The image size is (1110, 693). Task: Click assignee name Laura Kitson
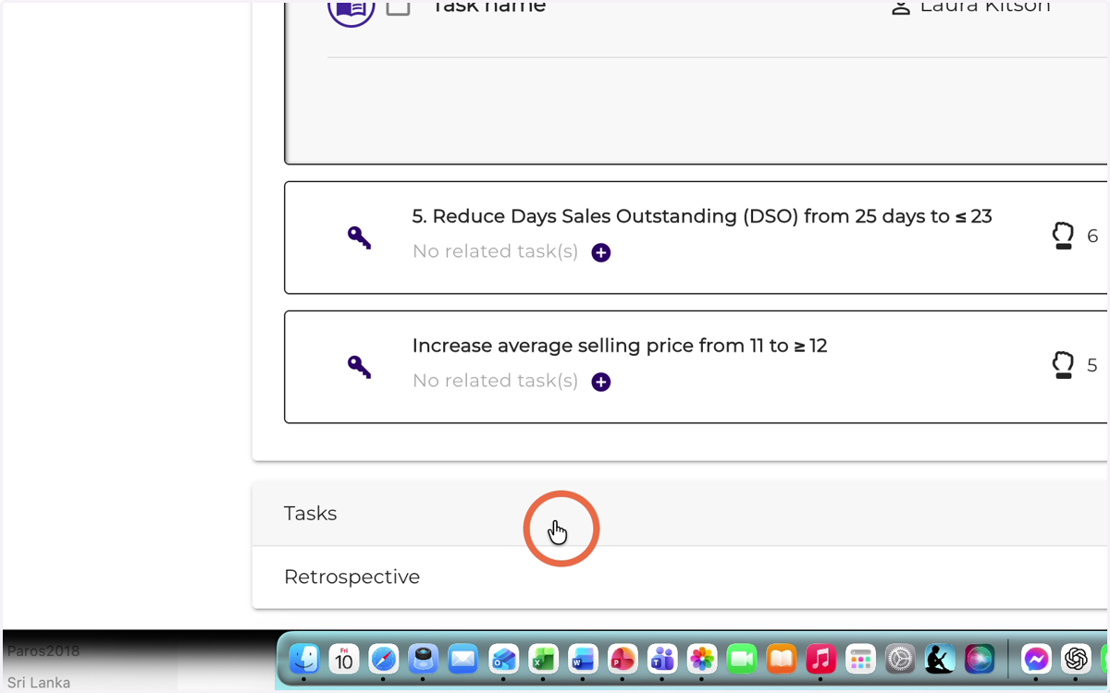click(x=985, y=6)
